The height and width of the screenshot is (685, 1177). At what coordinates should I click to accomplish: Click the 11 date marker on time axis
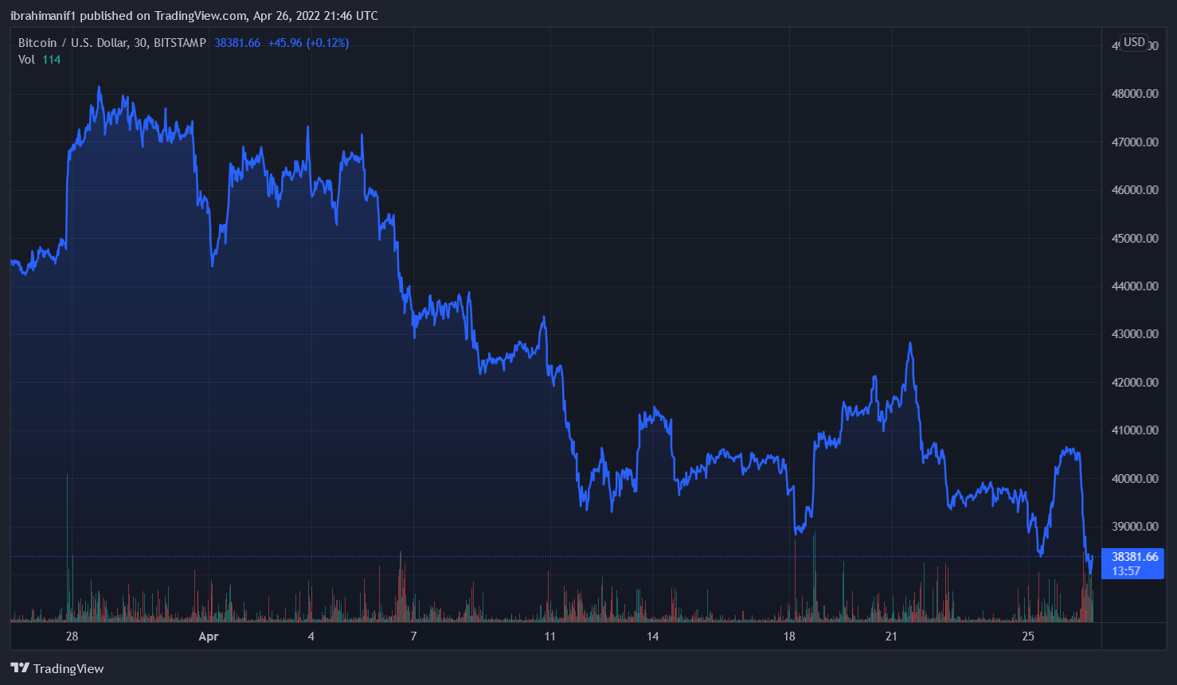coord(549,636)
